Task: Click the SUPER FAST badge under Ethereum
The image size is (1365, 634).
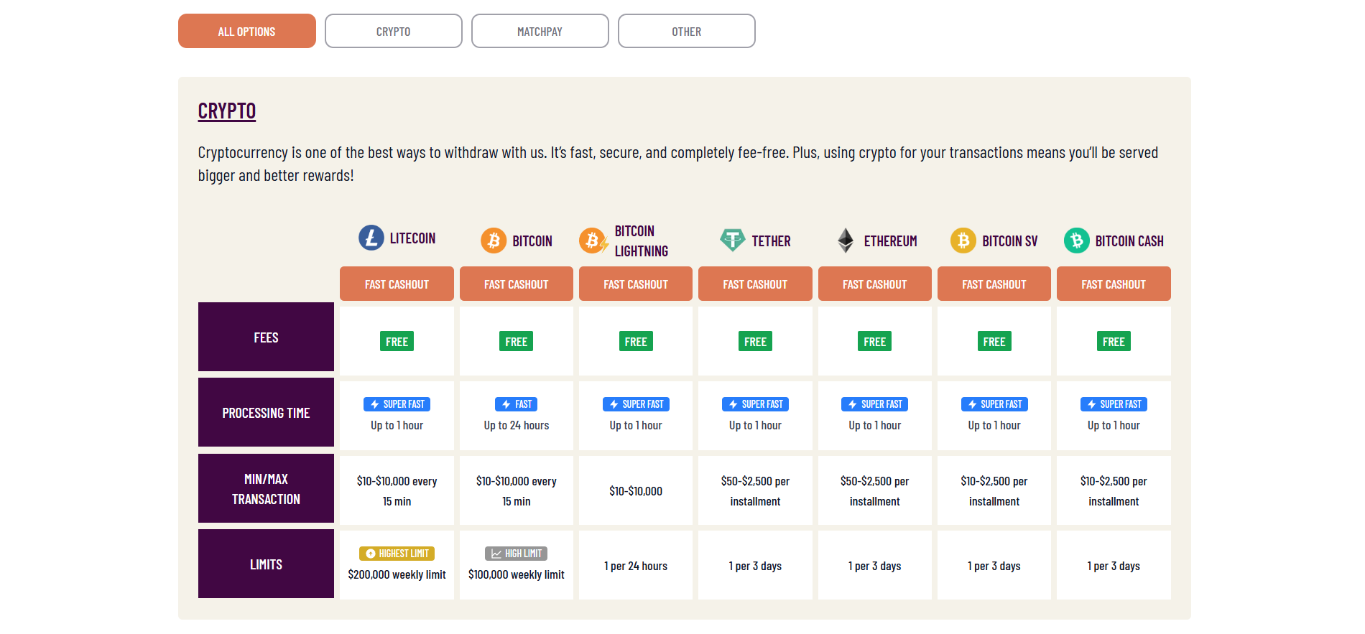Action: [x=875, y=404]
